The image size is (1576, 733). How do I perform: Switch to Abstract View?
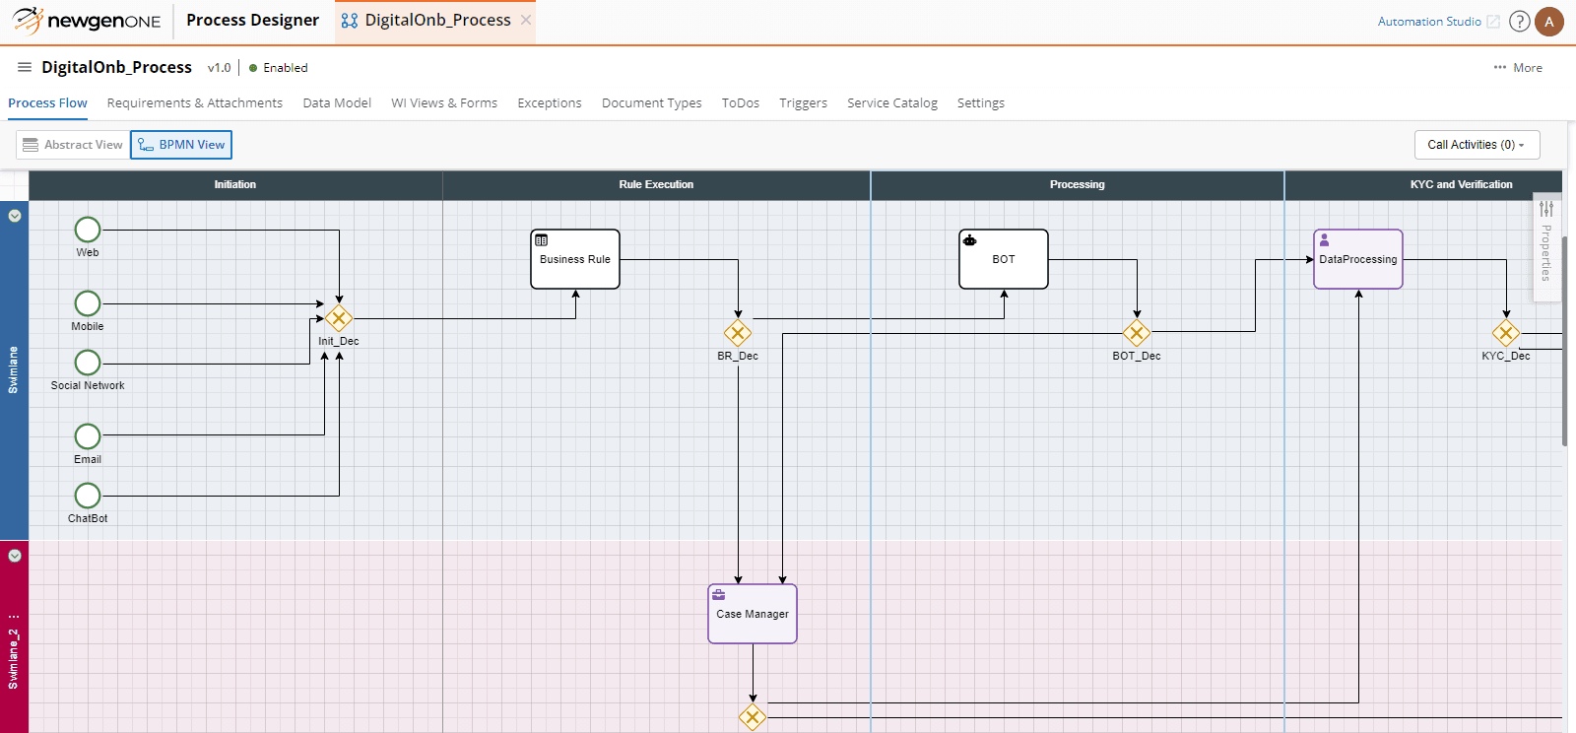click(x=73, y=145)
